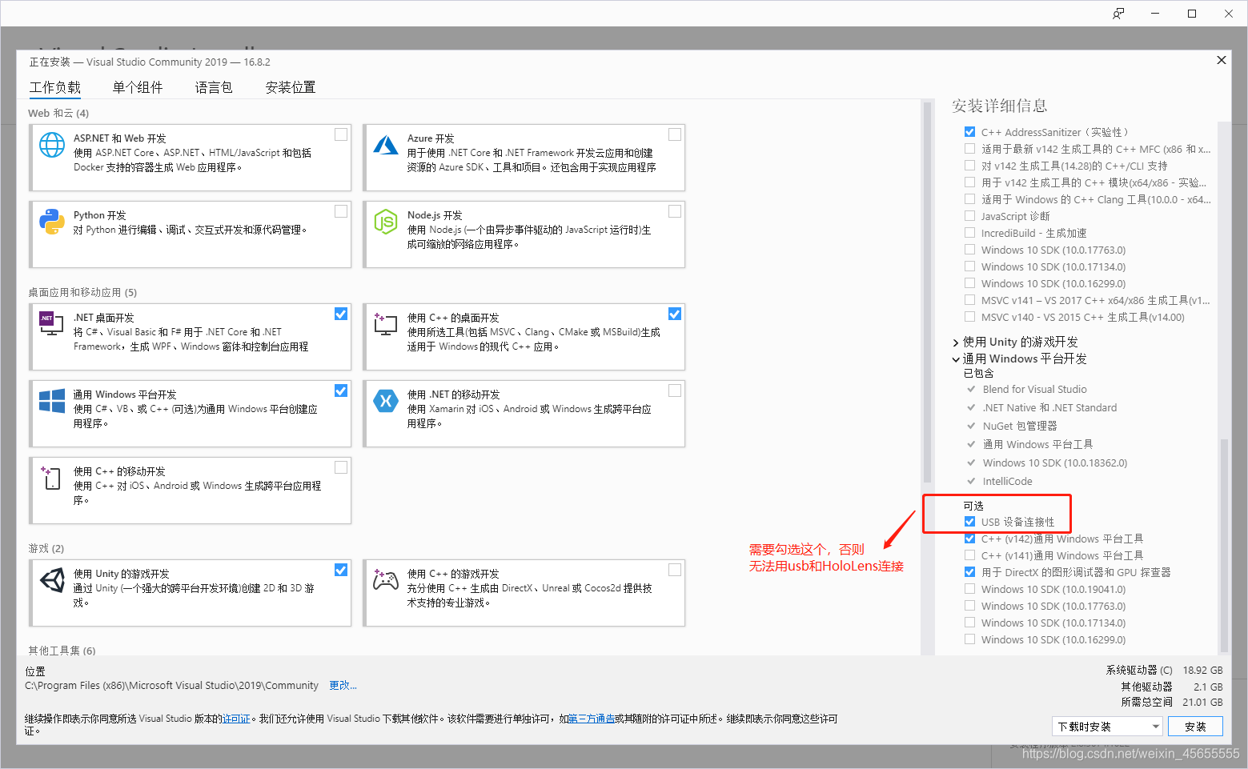
Task: Click the Node.js hexagon icon
Action: [x=386, y=222]
